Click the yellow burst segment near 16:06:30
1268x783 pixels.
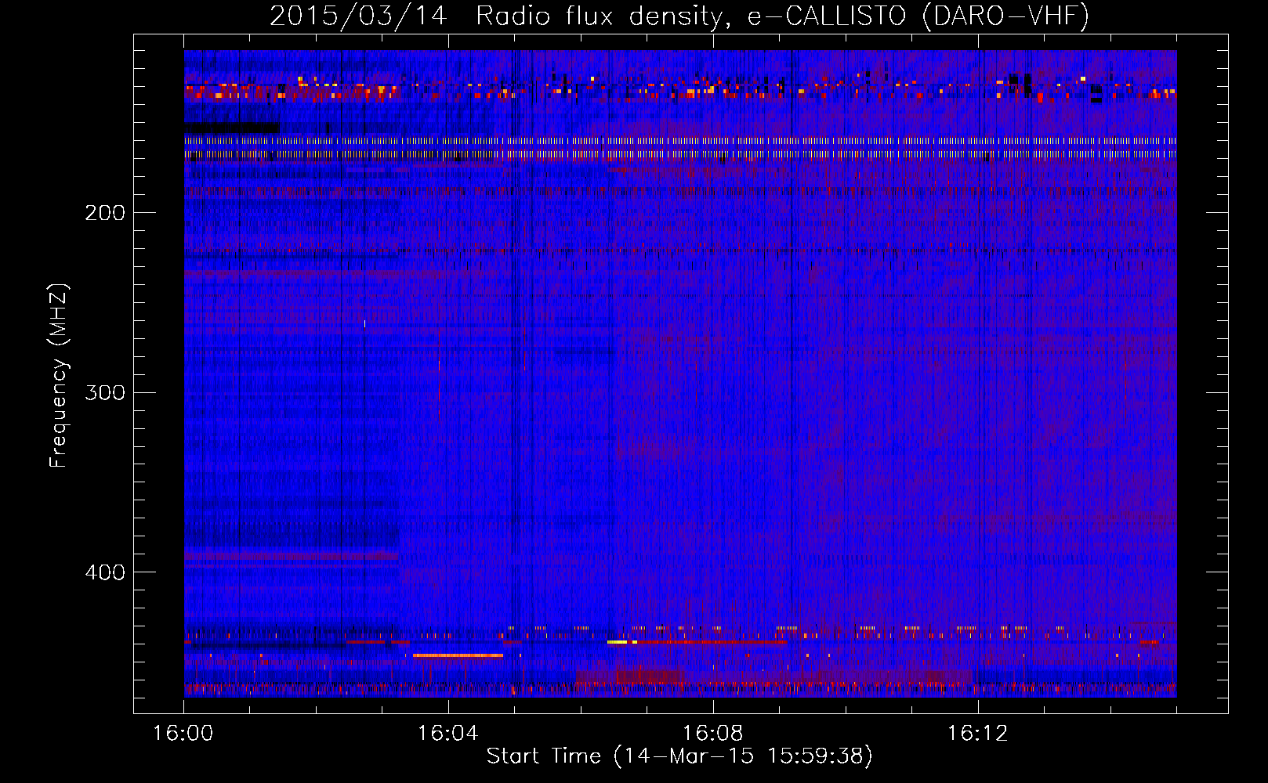click(618, 642)
